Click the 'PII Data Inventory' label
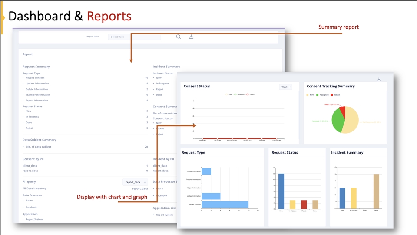This screenshot has height=235, width=417. [x=35, y=188]
